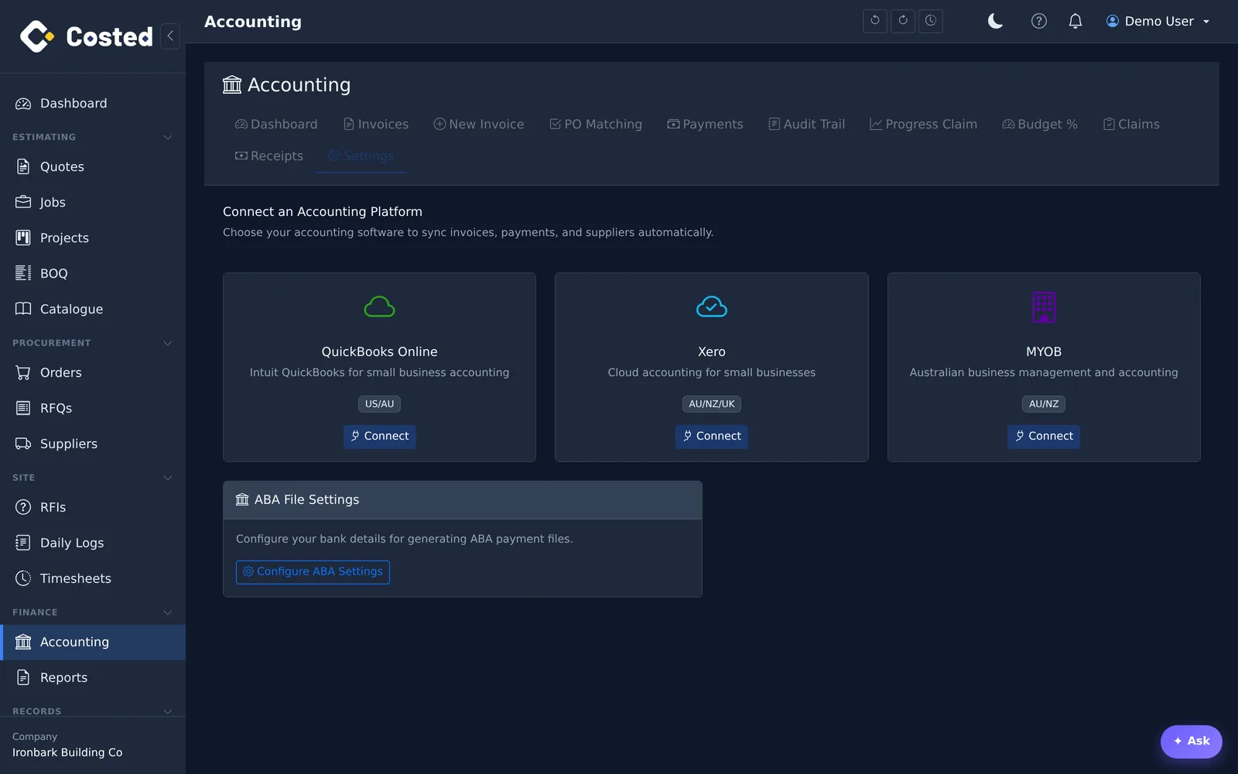This screenshot has height=774, width=1238.
Task: Open the Progress Claim tab
Action: [x=923, y=125]
